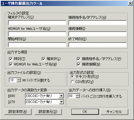Decrease the Mバイト split size spinner
Image resolution: width=134 pixels, height=120 pixels.
coord(19,81)
